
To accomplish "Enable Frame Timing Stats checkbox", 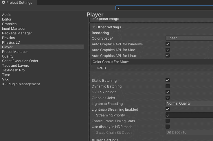I will tap(168, 121).
